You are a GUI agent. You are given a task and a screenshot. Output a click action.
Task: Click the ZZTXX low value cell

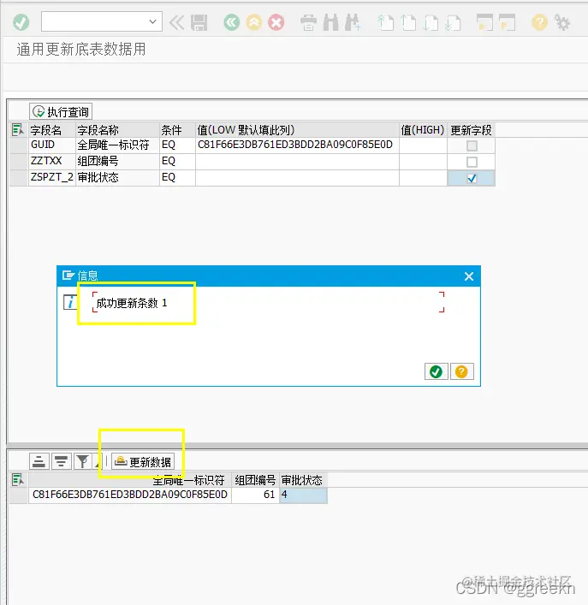pos(297,162)
